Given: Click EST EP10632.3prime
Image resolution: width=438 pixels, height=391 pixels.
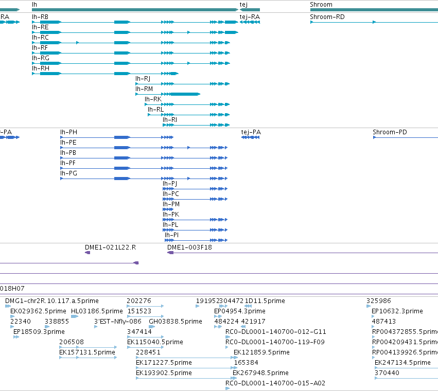Looking at the screenshot, I should (x=397, y=311).
